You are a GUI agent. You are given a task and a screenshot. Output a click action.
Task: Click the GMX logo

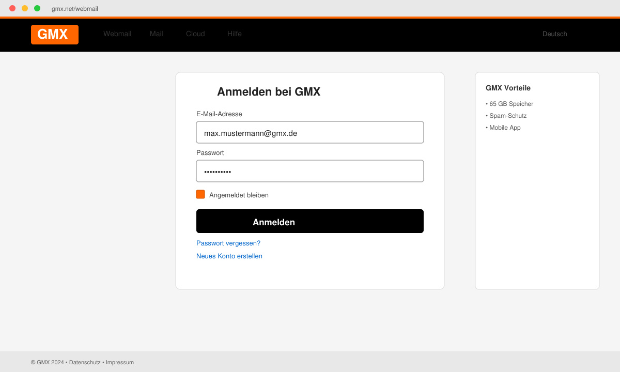(55, 35)
